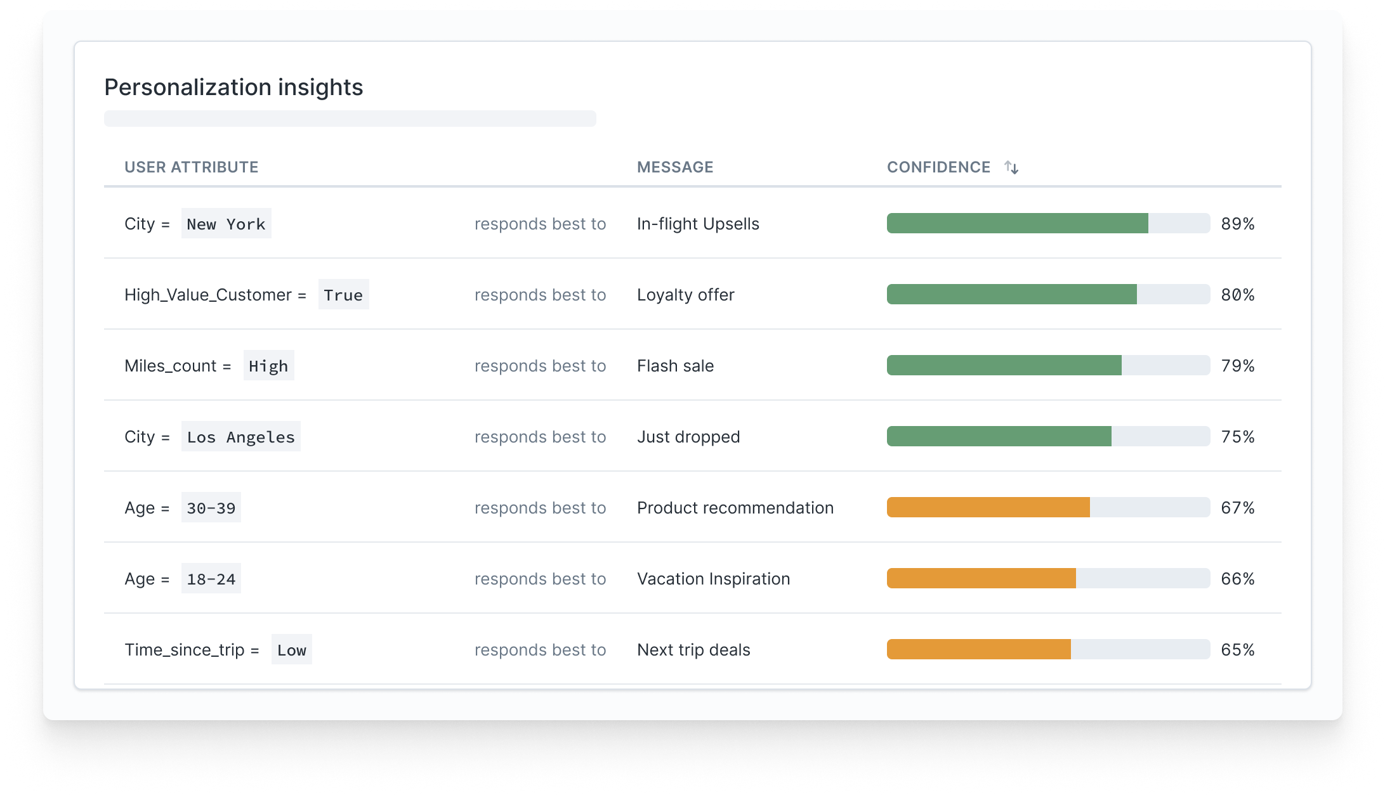Select the Los Angeles city tag
The width and height of the screenshot is (1385, 795).
coord(240,437)
